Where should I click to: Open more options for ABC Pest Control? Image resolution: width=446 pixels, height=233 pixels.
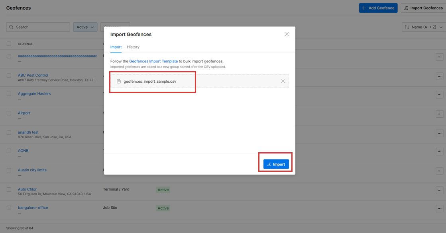[439, 76]
